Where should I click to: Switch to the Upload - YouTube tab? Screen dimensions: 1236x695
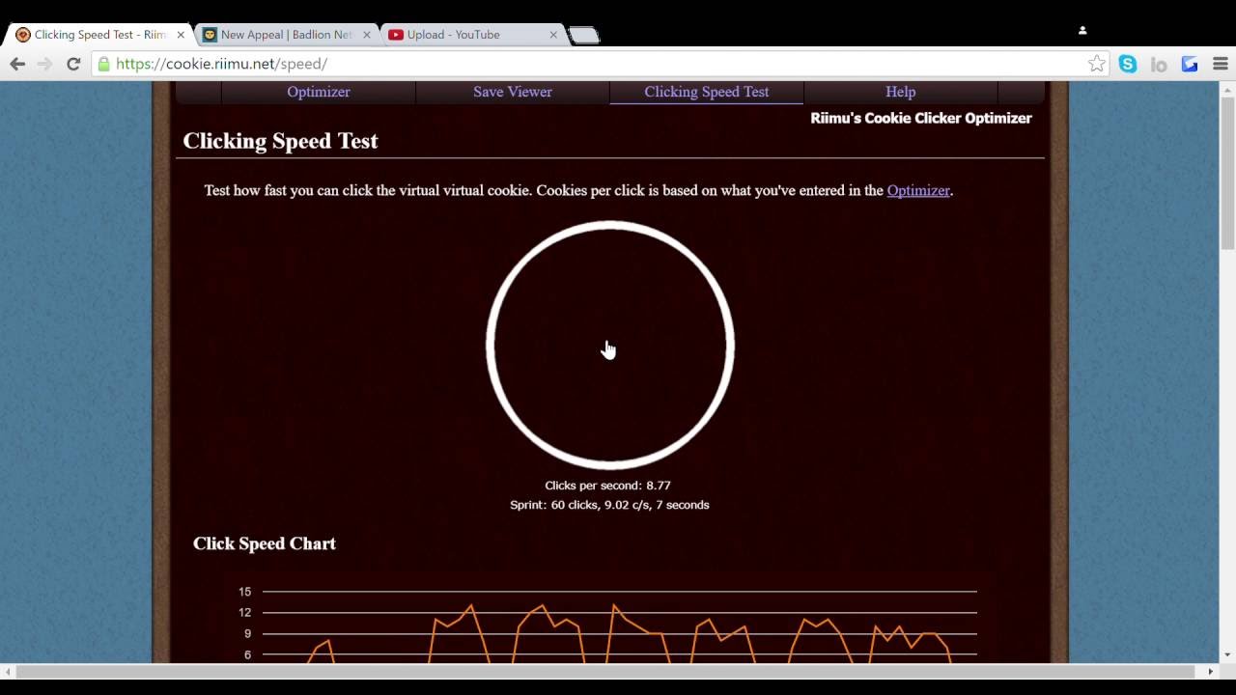[x=472, y=35]
